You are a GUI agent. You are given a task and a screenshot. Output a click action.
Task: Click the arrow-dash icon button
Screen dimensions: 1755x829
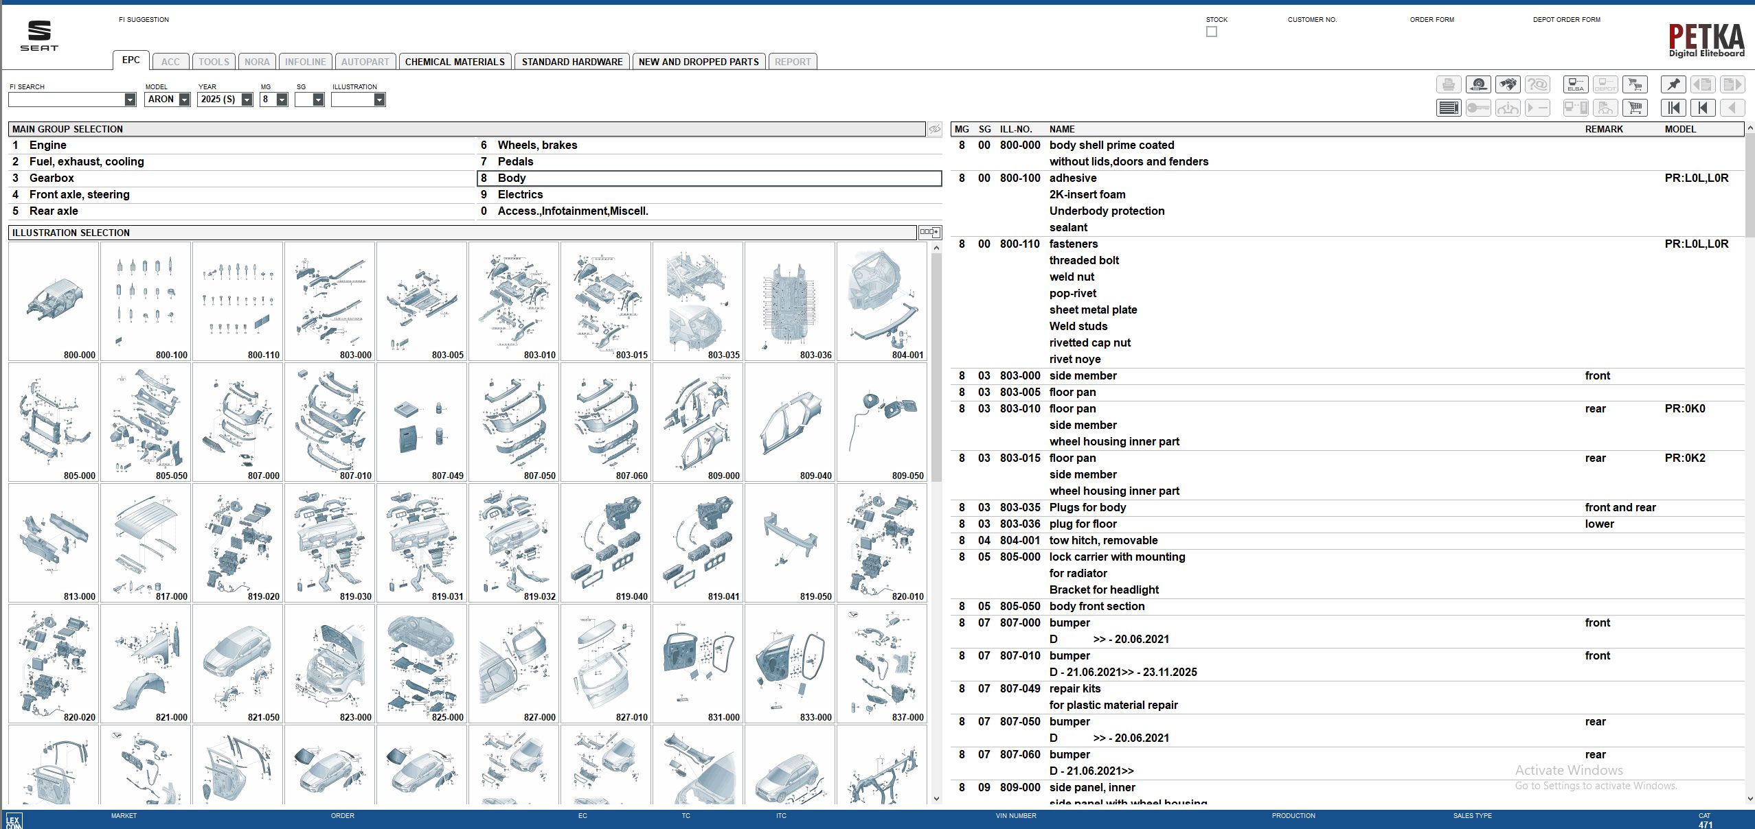[1537, 108]
